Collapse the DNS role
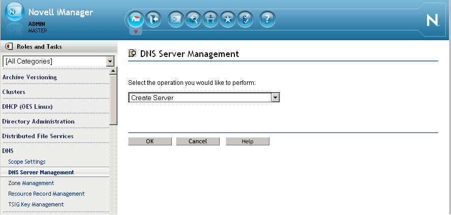The image size is (451, 215). coord(8,150)
